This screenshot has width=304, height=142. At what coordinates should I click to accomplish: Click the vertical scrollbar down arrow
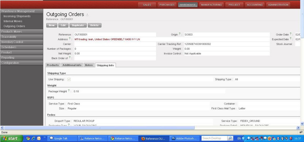pyautogui.click(x=302, y=124)
